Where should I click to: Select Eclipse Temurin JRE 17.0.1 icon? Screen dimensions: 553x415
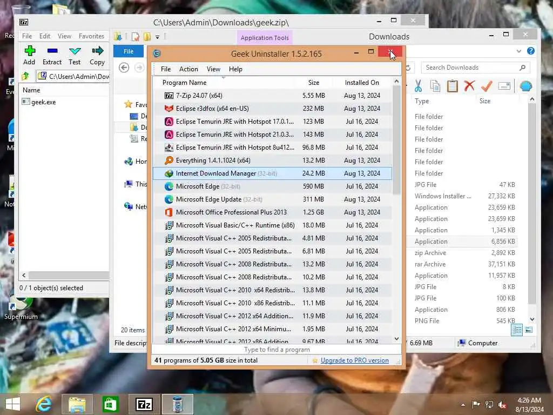(169, 122)
